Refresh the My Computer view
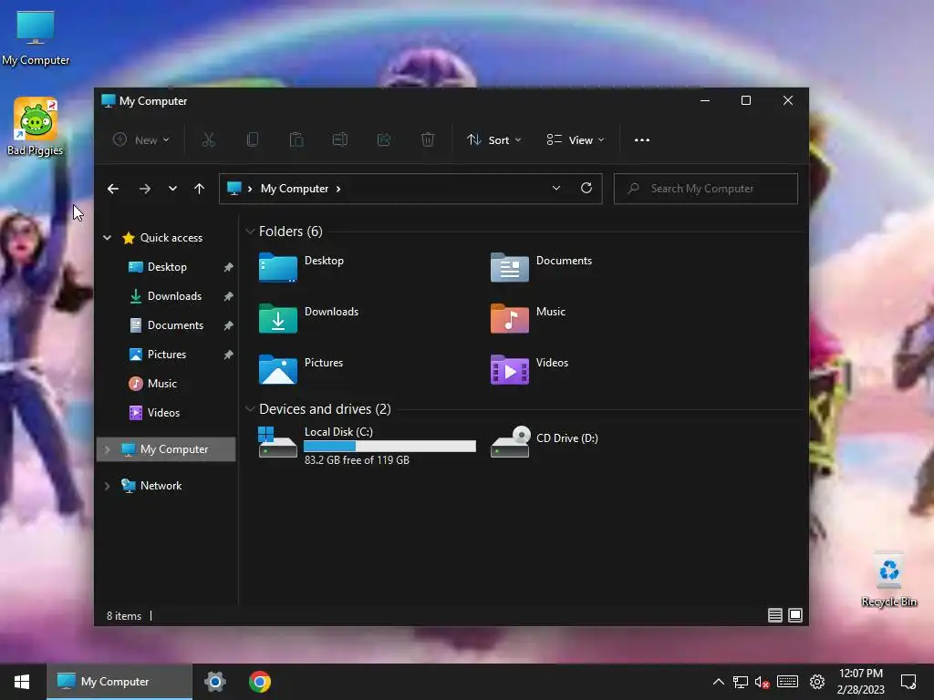 click(x=586, y=188)
